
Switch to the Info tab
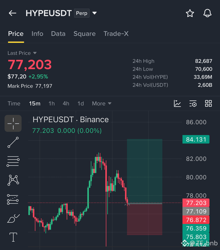pos(37,34)
